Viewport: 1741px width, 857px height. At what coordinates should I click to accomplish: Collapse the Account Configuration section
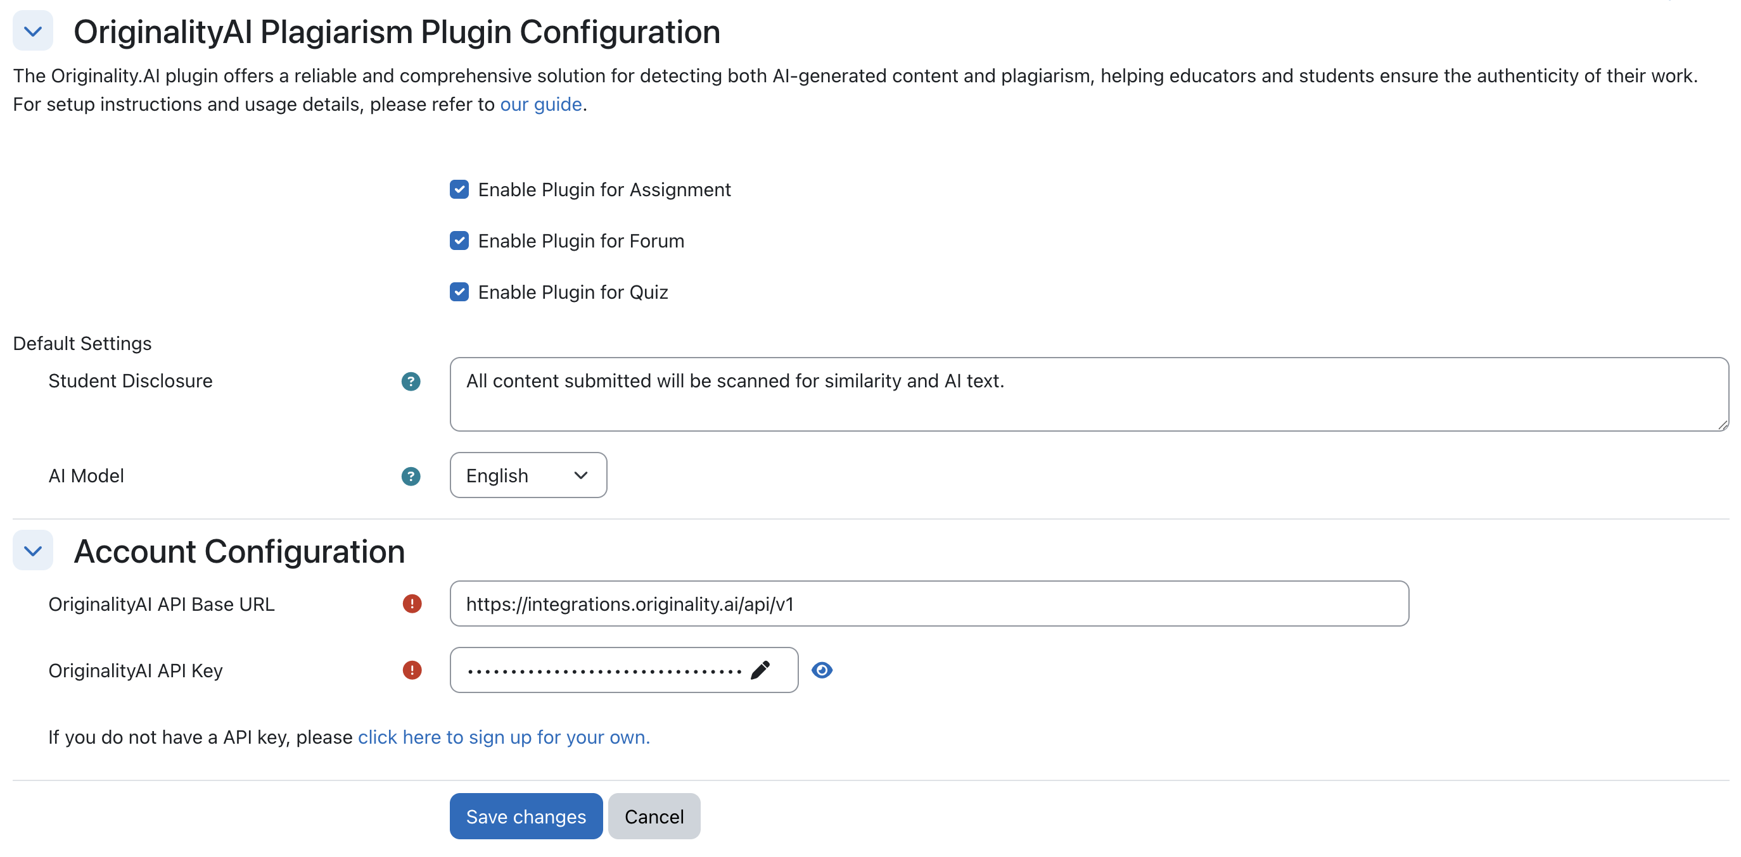pyautogui.click(x=32, y=551)
